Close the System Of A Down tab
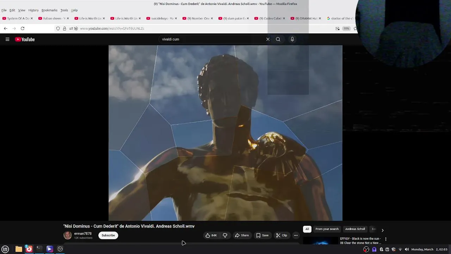This screenshot has width=451, height=254. coord(31,18)
